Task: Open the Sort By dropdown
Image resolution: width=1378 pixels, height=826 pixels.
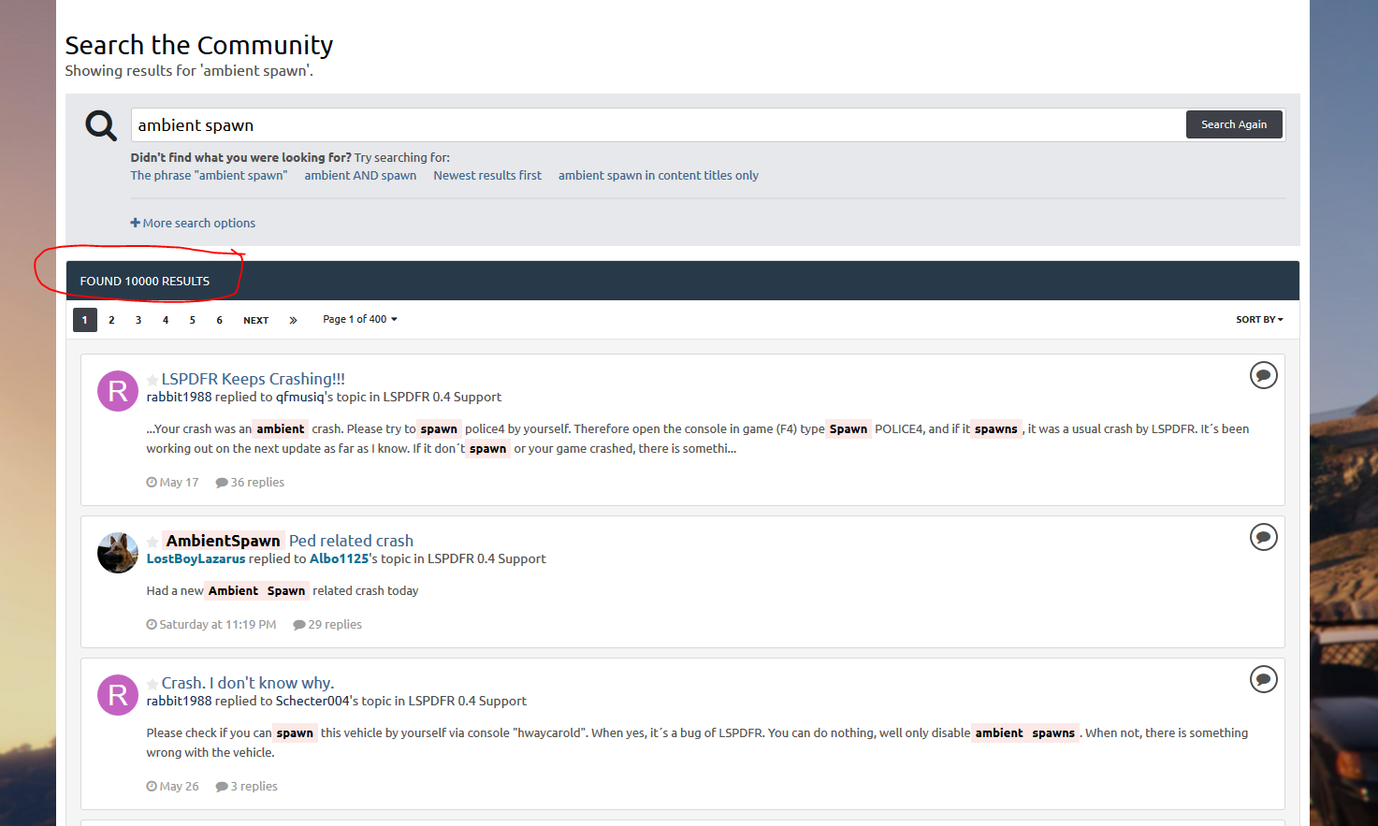Action: [x=1259, y=320]
